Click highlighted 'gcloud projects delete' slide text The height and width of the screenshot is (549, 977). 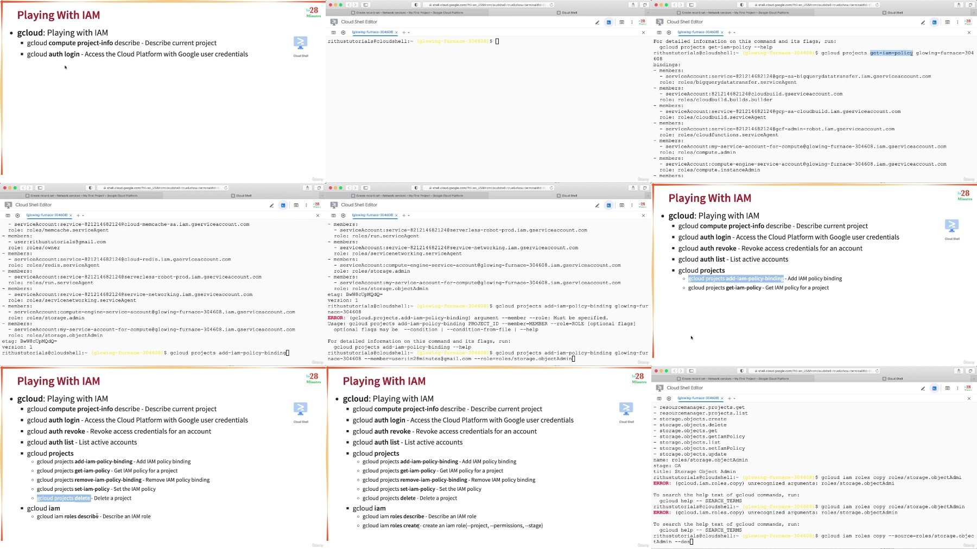tap(64, 498)
